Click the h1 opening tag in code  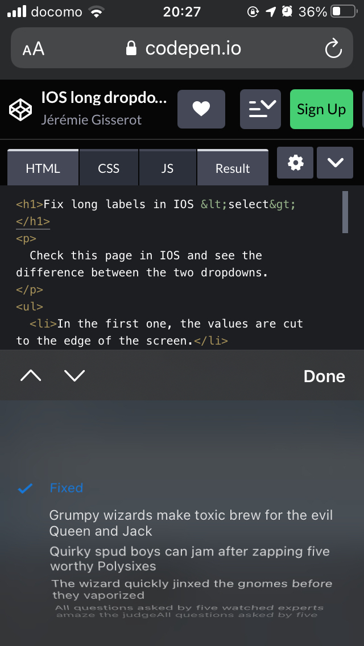click(30, 204)
